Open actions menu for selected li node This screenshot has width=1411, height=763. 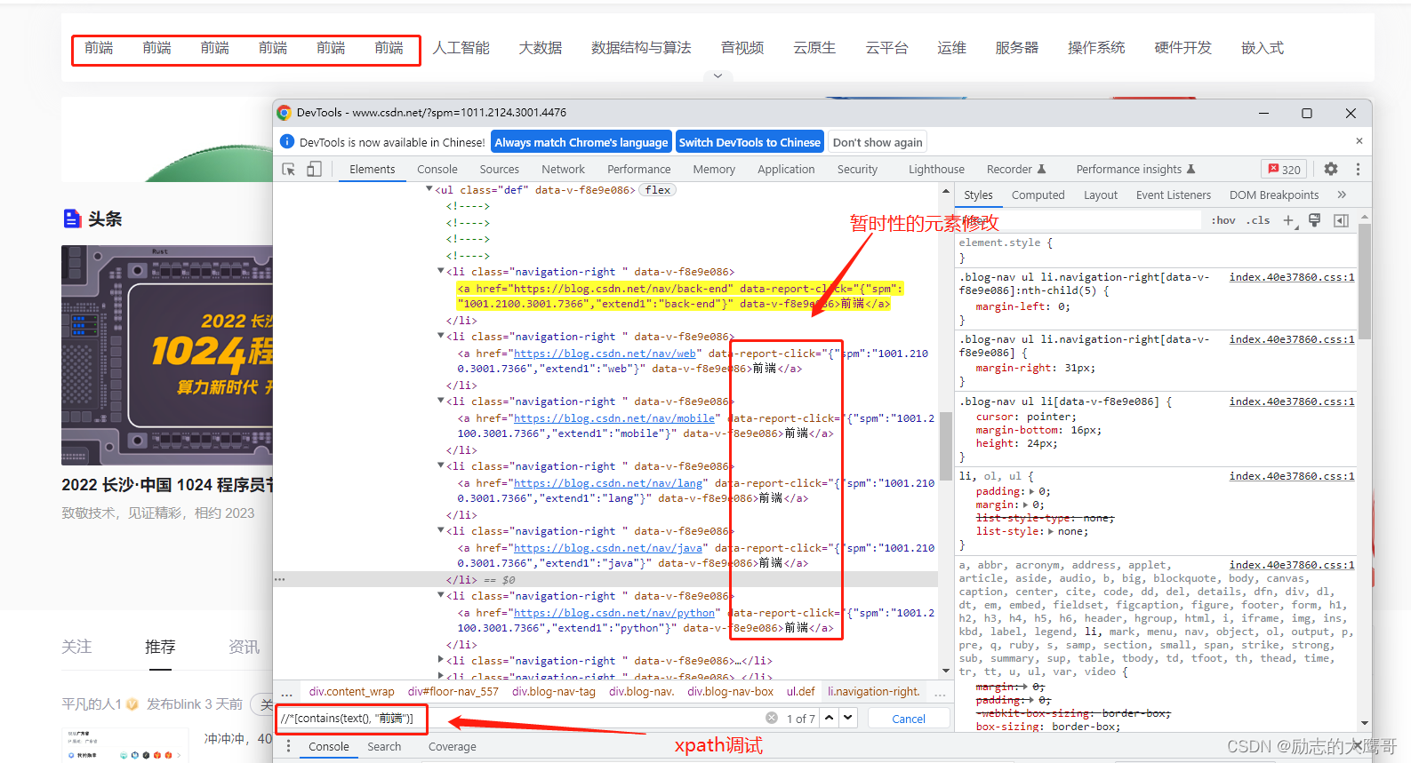pos(280,579)
